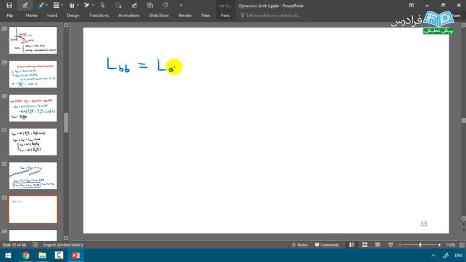Open Camtasia from the taskbar
Viewport: 466px width, 262px height.
click(x=59, y=255)
